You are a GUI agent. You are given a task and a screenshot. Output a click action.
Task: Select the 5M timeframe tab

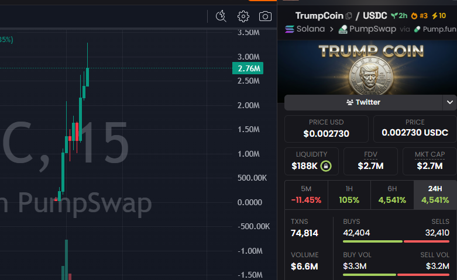pyautogui.click(x=306, y=195)
